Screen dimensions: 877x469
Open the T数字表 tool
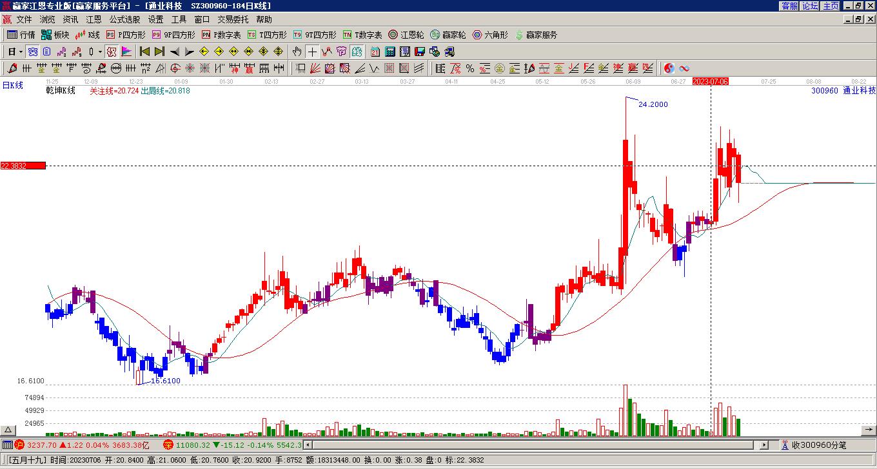coord(362,35)
